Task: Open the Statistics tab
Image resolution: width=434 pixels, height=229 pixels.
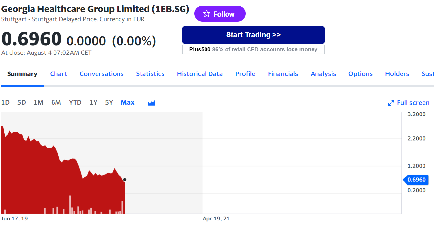Action: pos(150,74)
